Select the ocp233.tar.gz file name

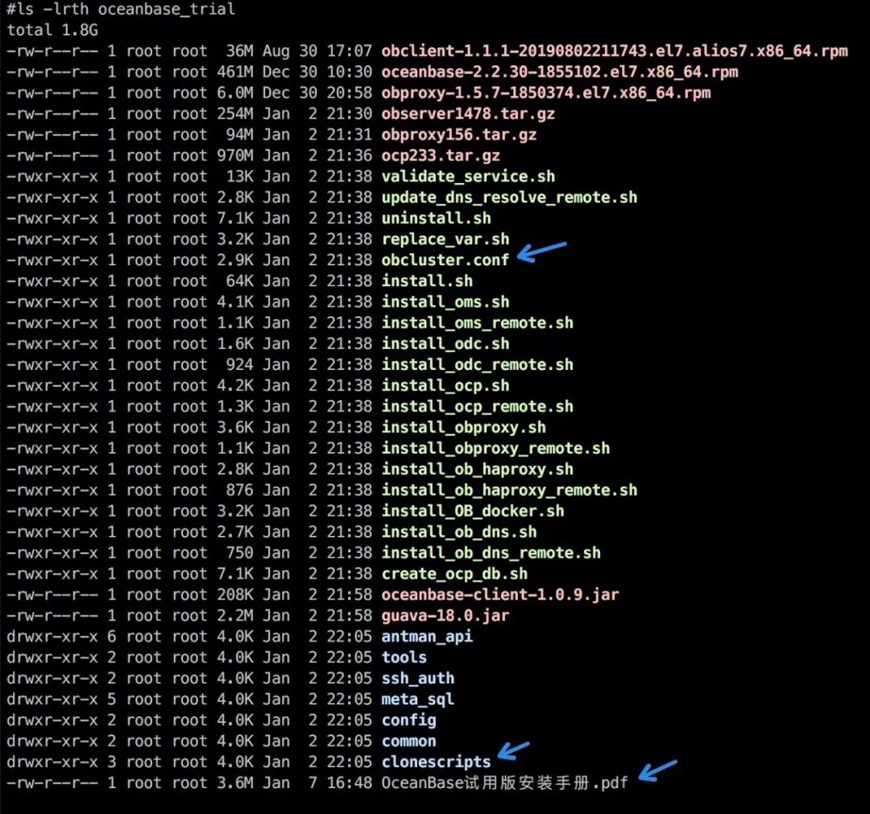pyautogui.click(x=441, y=156)
